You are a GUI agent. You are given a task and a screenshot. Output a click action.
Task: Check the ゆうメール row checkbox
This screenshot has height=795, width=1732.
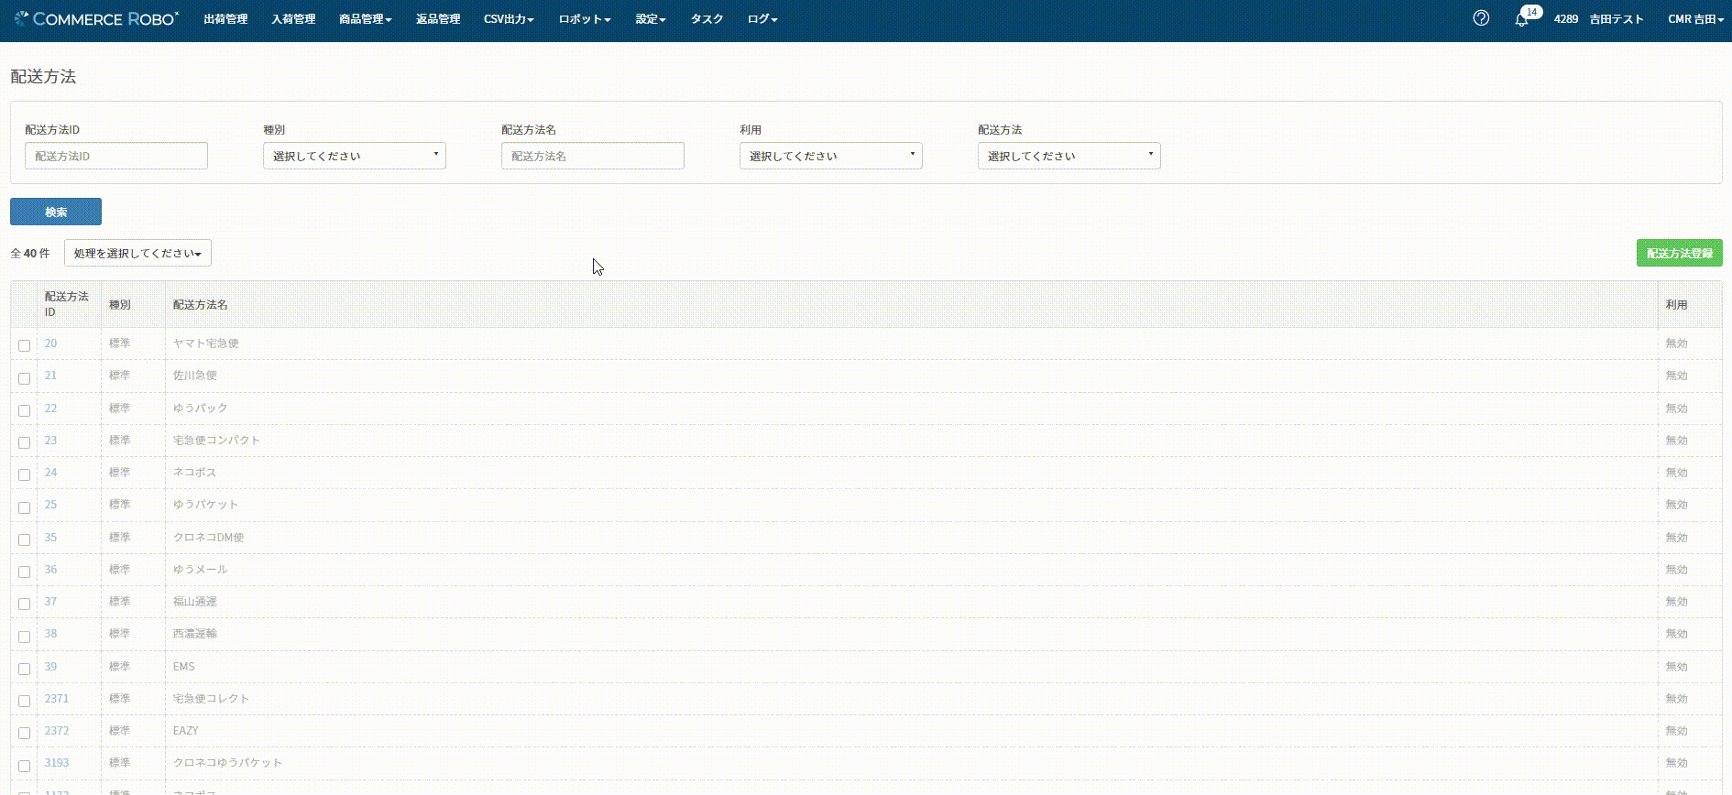tap(25, 572)
